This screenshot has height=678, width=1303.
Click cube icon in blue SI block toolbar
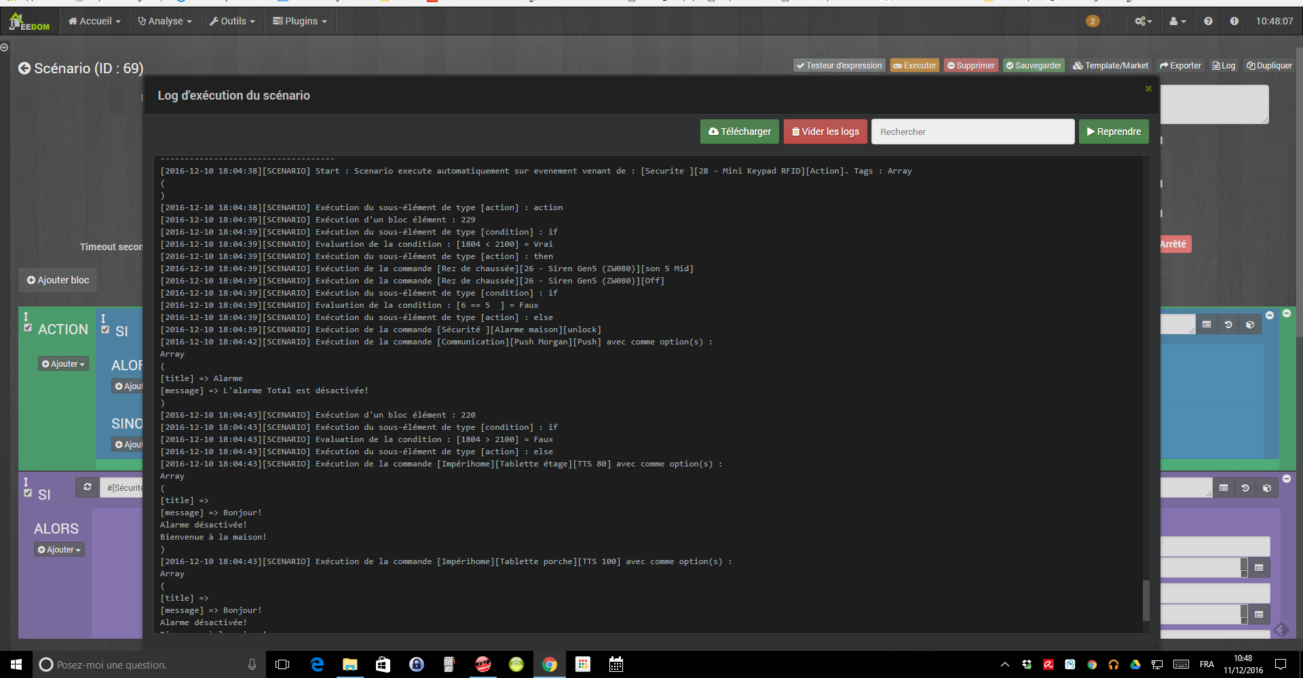1250,325
